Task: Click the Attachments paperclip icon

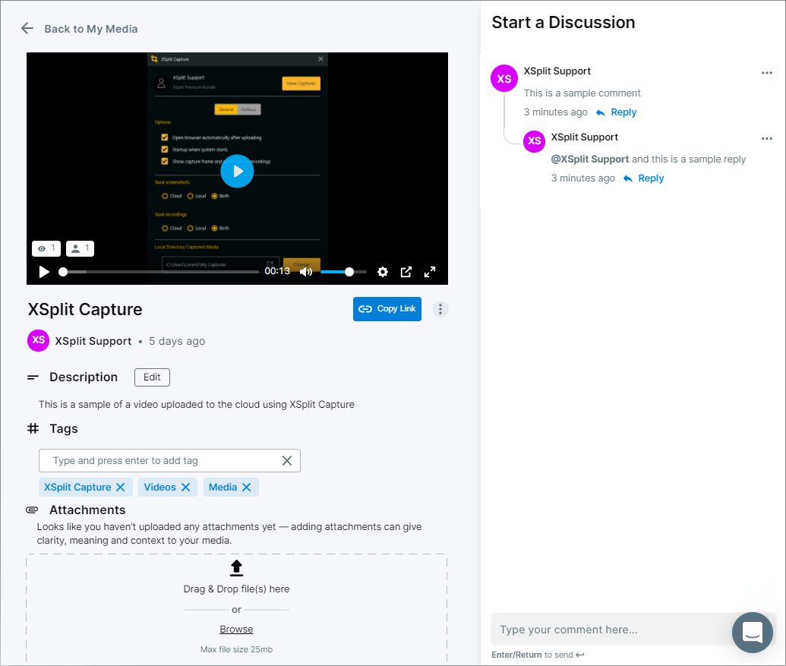Action: tap(32, 510)
